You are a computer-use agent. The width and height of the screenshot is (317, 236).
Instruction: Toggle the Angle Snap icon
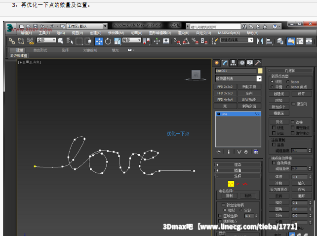(x=186, y=41)
